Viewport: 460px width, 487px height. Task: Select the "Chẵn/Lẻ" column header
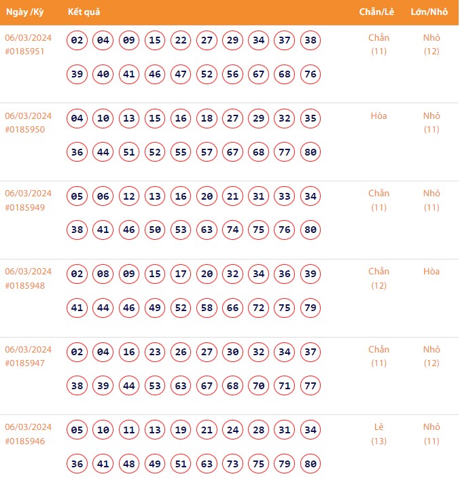(378, 13)
